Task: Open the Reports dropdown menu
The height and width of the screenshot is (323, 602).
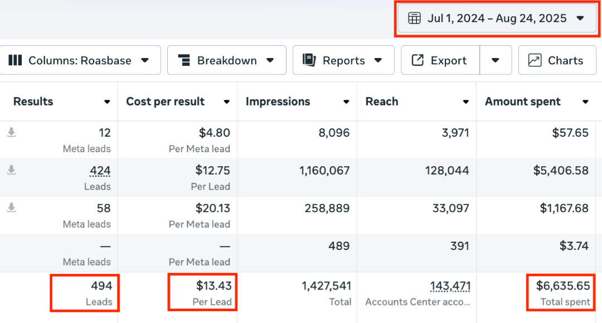Action: [x=378, y=60]
